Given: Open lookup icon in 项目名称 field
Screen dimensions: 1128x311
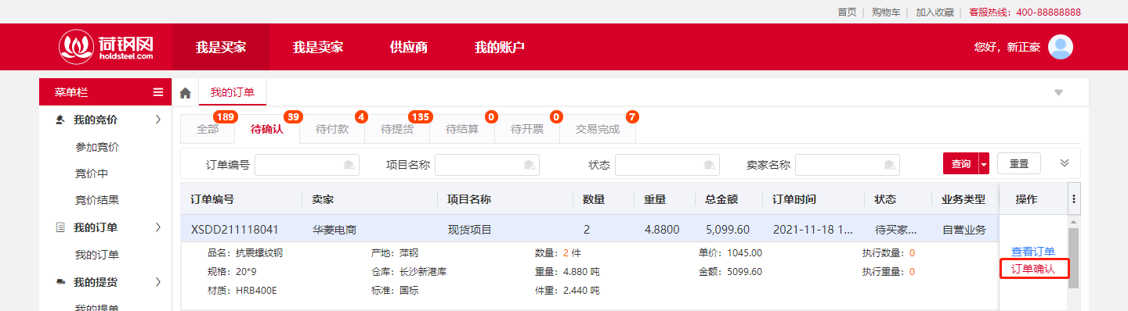Looking at the screenshot, I should (x=529, y=165).
